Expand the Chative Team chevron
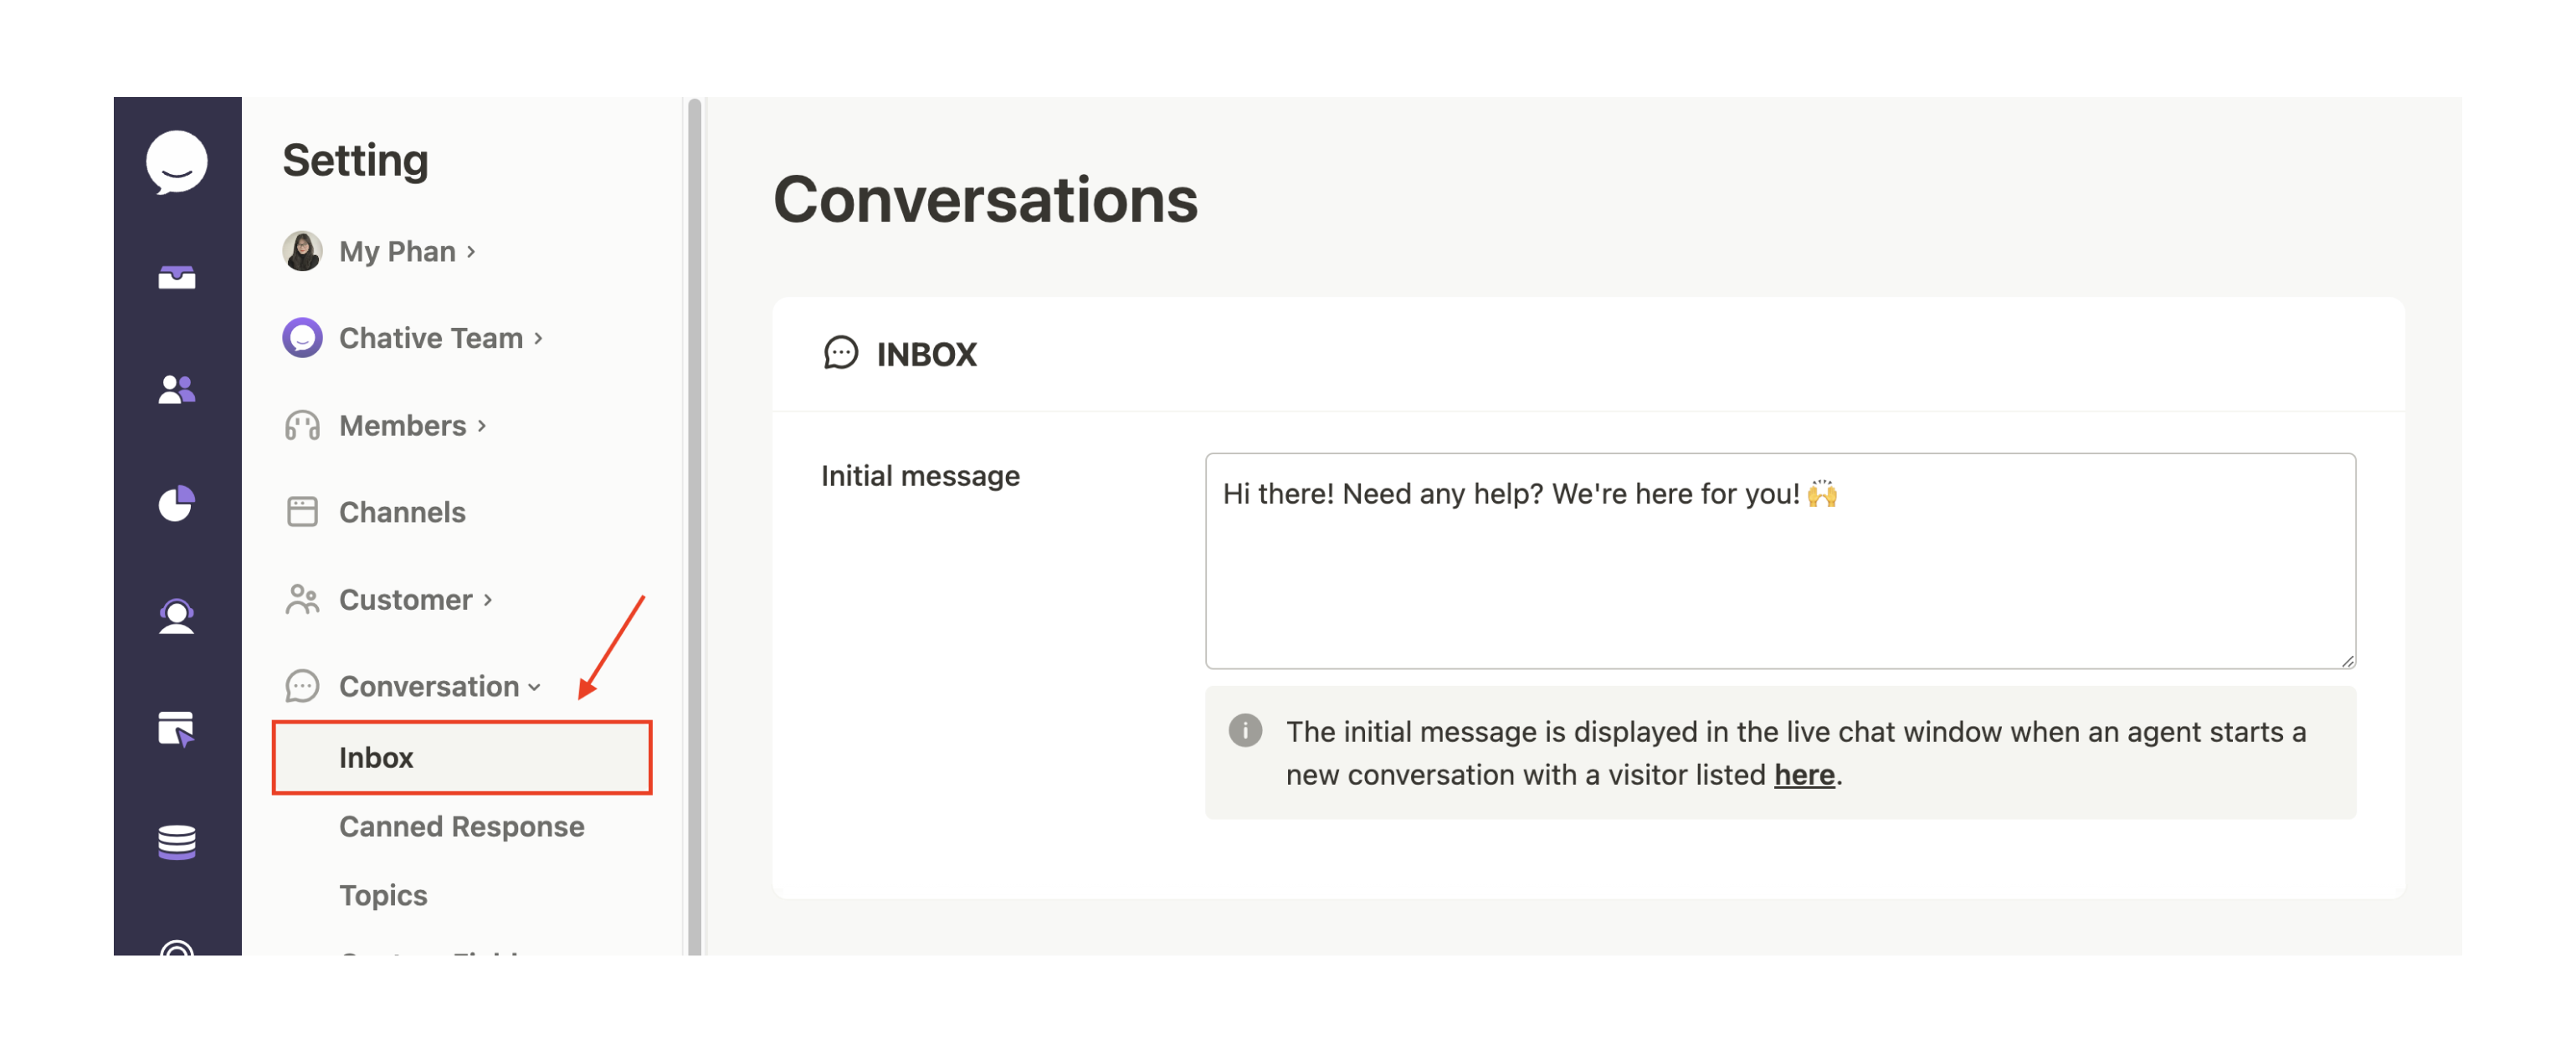The width and height of the screenshot is (2576, 1054). tap(538, 338)
